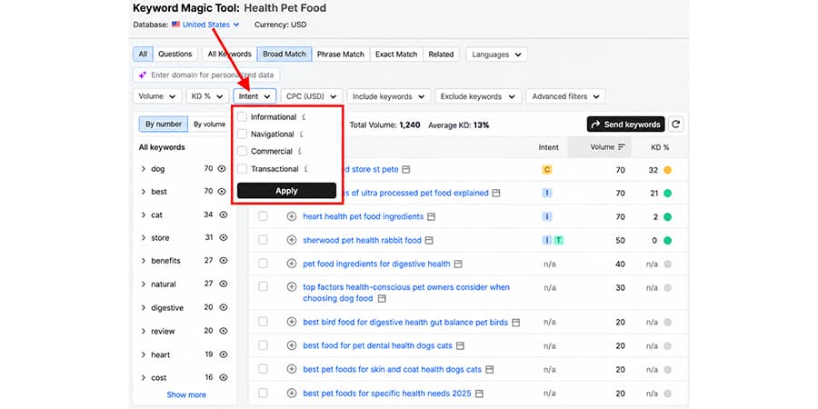The width and height of the screenshot is (818, 409).
Task: Select the Broad Match tab
Action: coord(284,55)
